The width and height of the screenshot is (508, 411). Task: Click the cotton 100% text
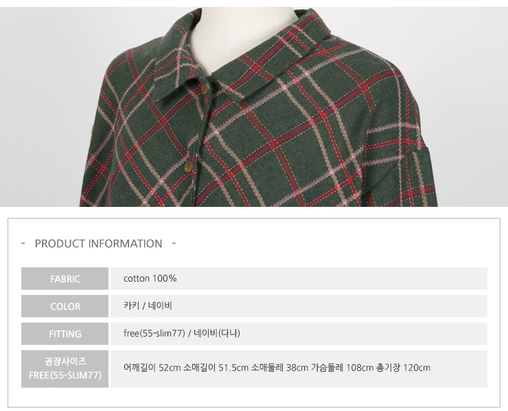click(150, 278)
